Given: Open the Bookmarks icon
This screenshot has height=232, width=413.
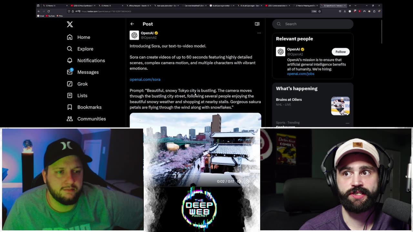Looking at the screenshot, I should 70,107.
